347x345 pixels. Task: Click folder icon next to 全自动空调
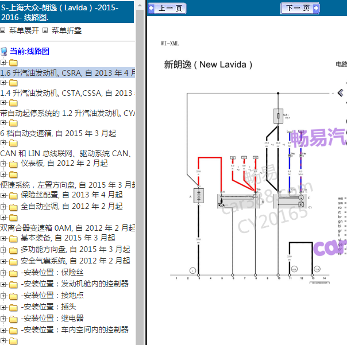13,207
